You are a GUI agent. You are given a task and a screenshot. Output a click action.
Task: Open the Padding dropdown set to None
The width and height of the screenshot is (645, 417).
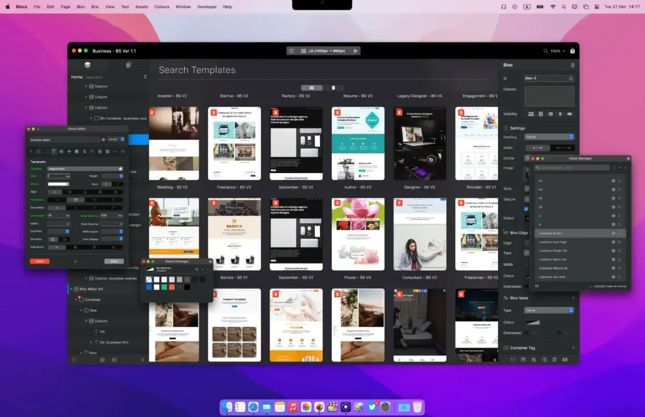click(549, 137)
